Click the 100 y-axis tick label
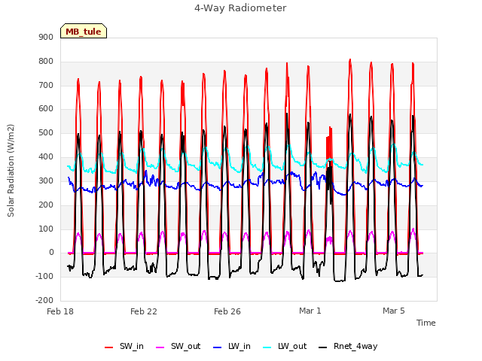482x361 pixels. click(46, 229)
